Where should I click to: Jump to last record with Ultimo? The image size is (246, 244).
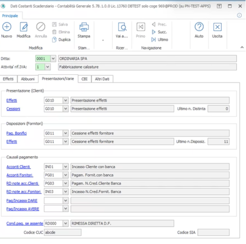pyautogui.click(x=160, y=40)
